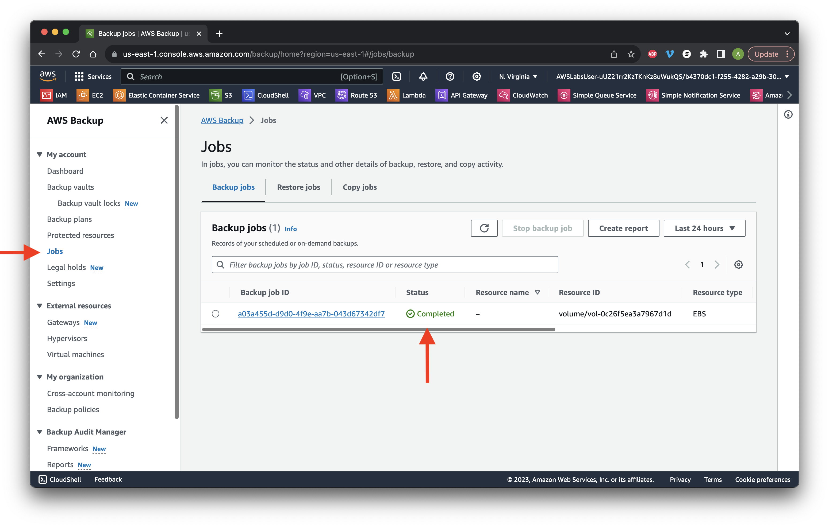The height and width of the screenshot is (527, 829).
Task: Open Backup vaults in the sidebar
Action: pos(70,187)
